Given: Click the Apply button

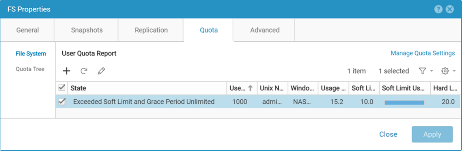Looking at the screenshot, I should pyautogui.click(x=432, y=134).
